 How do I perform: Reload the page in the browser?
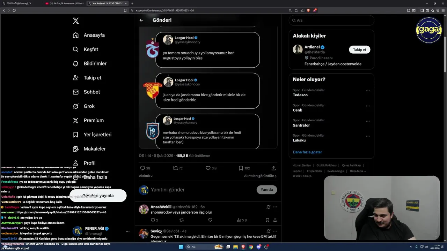coord(14,10)
